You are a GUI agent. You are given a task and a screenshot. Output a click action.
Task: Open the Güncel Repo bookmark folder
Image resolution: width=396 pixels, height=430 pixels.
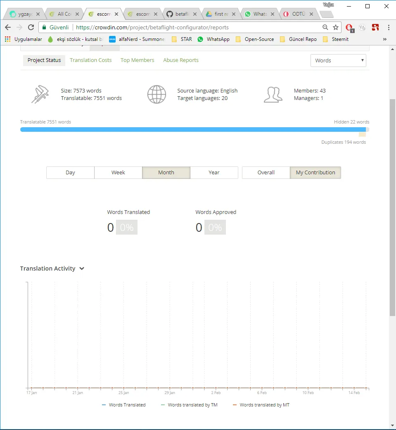(x=298, y=39)
